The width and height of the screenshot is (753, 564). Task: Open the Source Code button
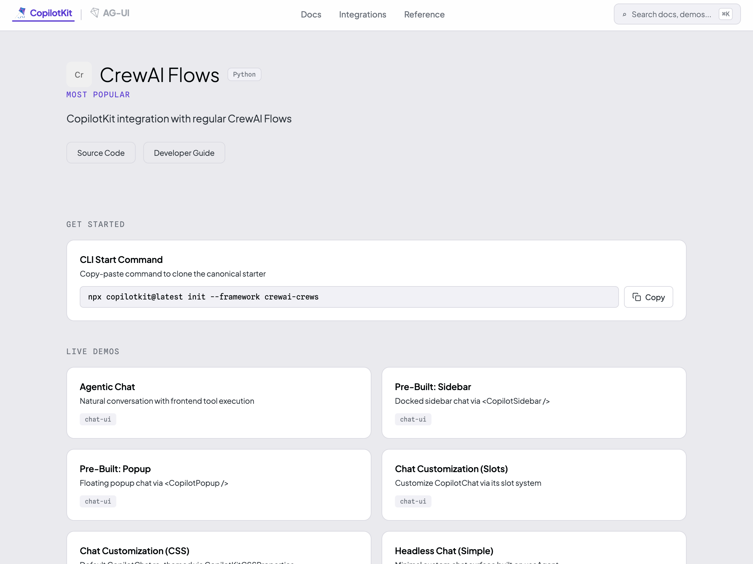[101, 153]
